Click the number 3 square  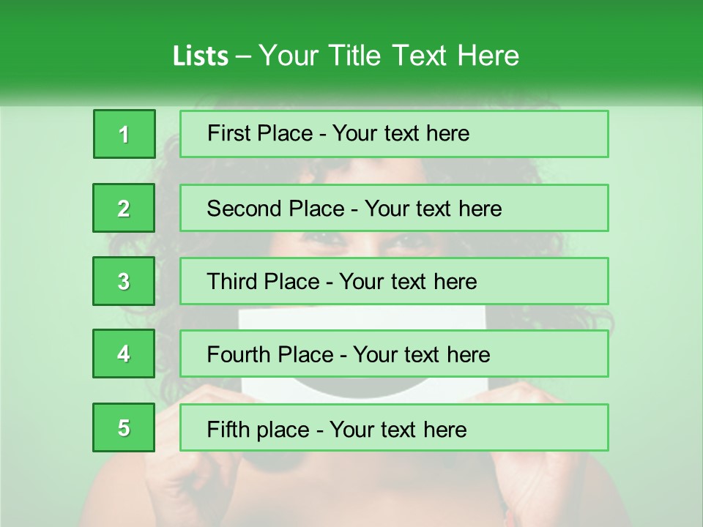124,281
